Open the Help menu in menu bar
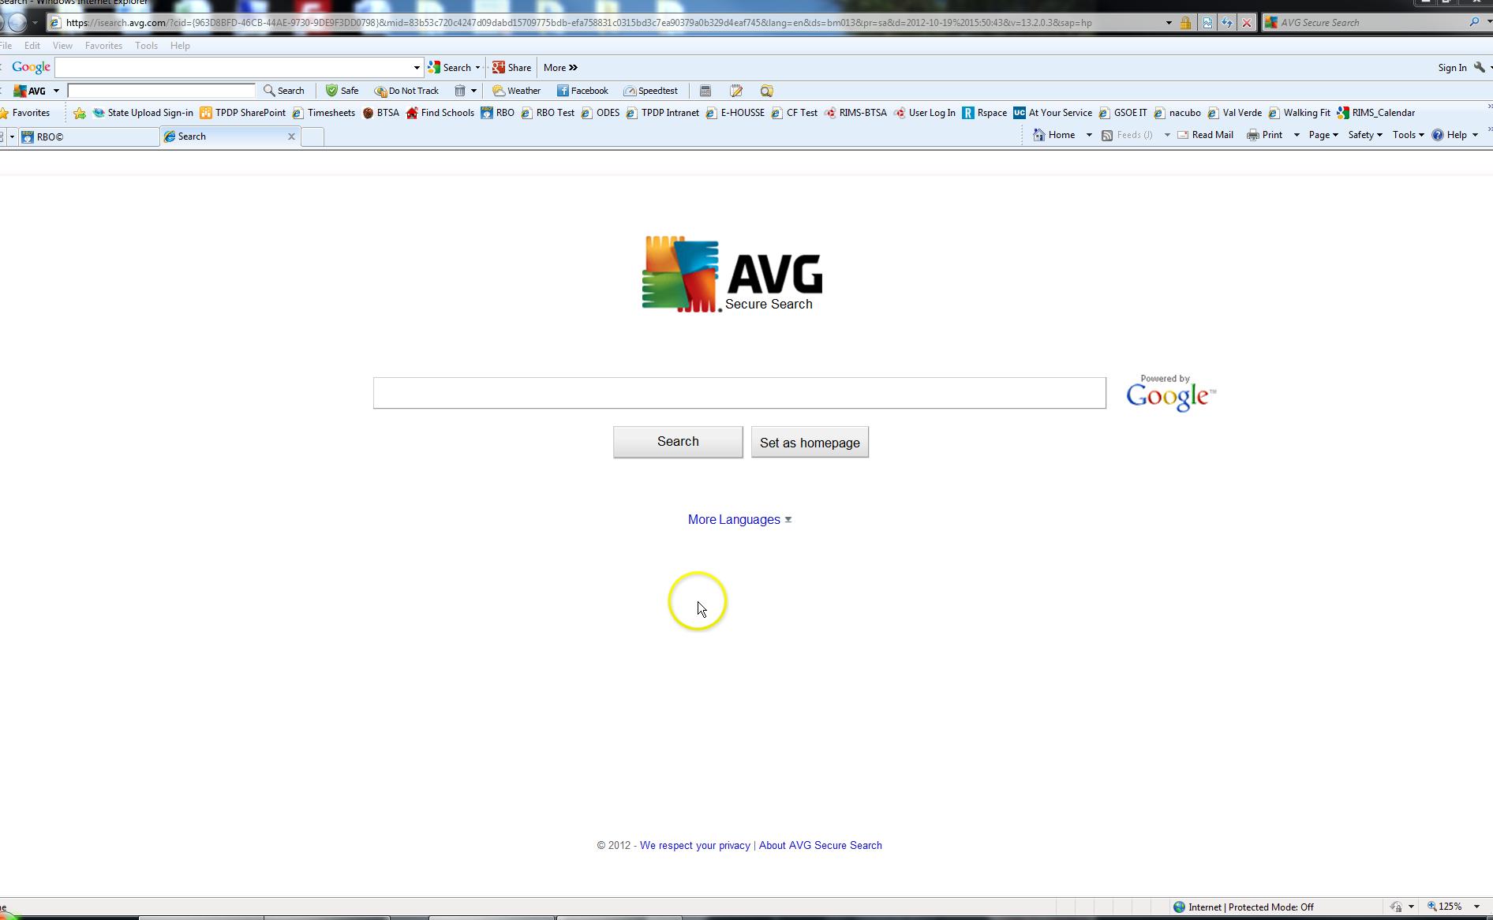The image size is (1493, 920). tap(180, 46)
